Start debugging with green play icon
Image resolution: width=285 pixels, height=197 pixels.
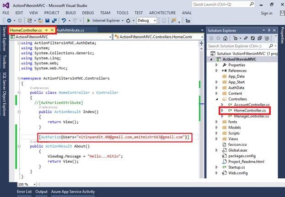point(88,21)
